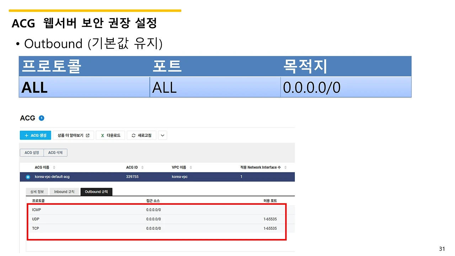The height and width of the screenshot is (256, 455).
Task: Click the sort arrows on the ACG 이름 column
Action: (54, 167)
